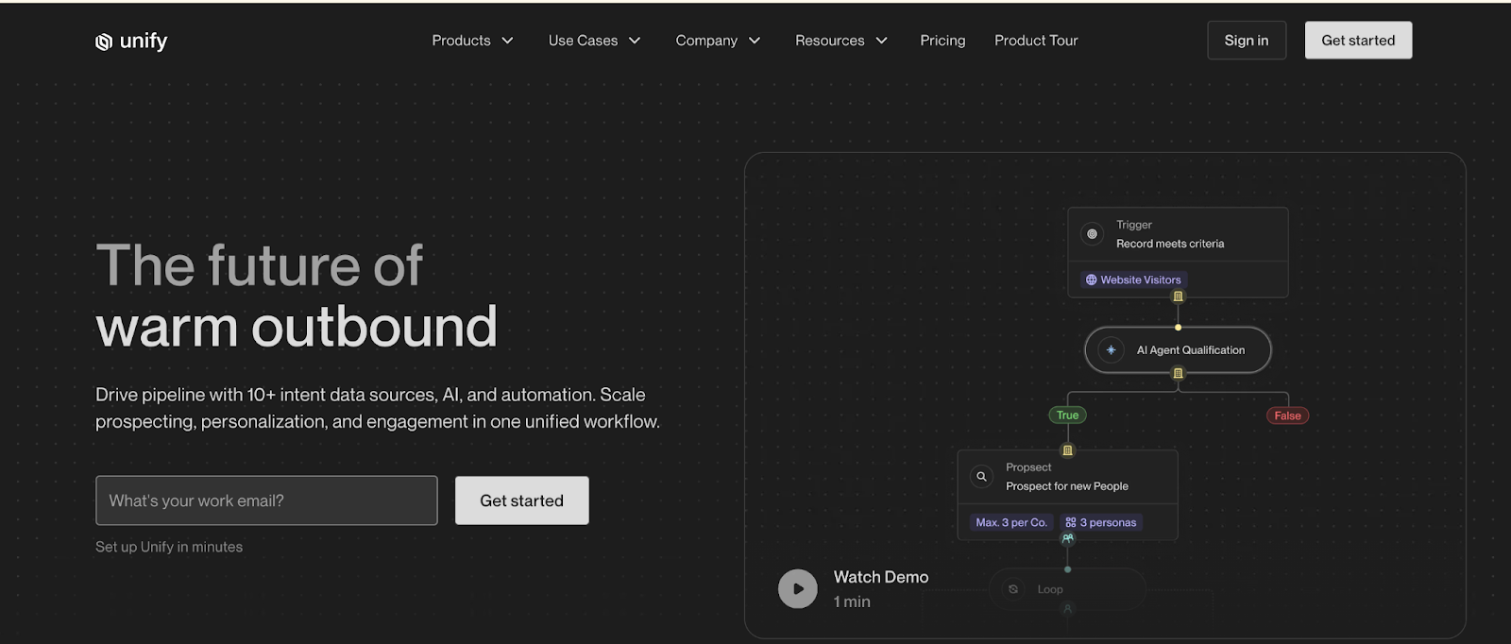Play the Watch Demo video
Image resolution: width=1511 pixels, height=644 pixels.
tap(797, 589)
